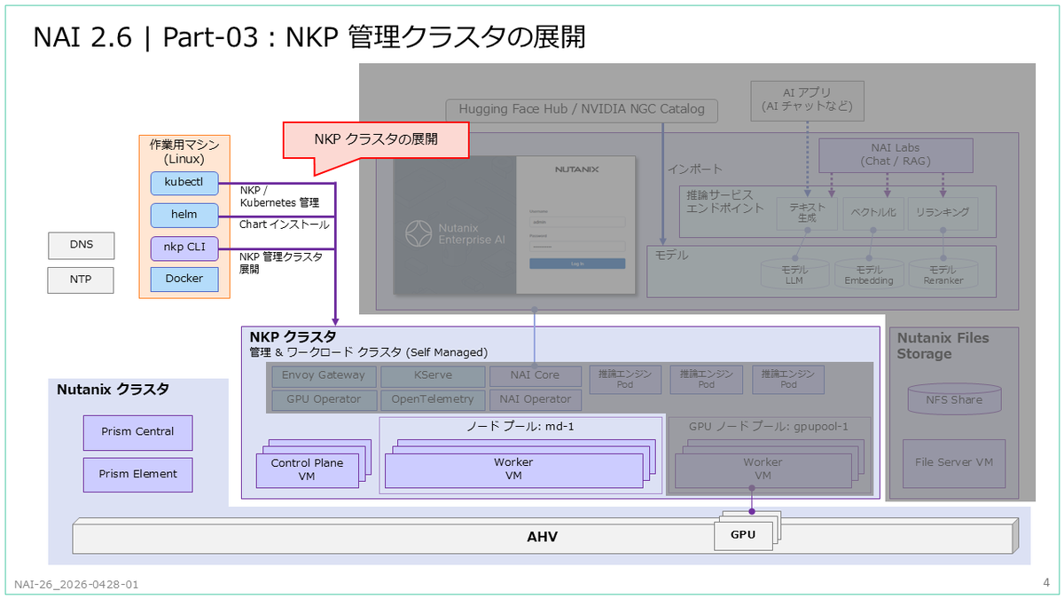Select the NAI Operator box

pyautogui.click(x=535, y=399)
